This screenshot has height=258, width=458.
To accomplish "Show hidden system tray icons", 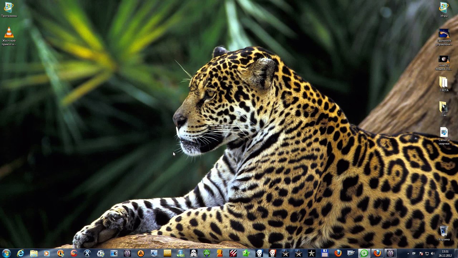I will pos(408,254).
